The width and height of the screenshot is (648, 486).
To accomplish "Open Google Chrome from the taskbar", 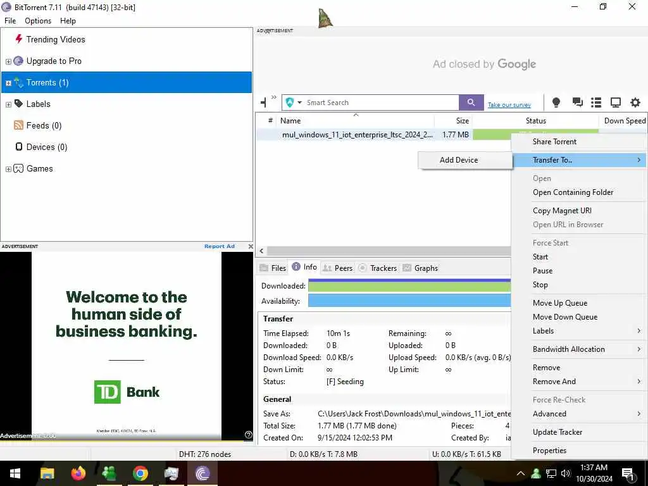I will [x=140, y=473].
